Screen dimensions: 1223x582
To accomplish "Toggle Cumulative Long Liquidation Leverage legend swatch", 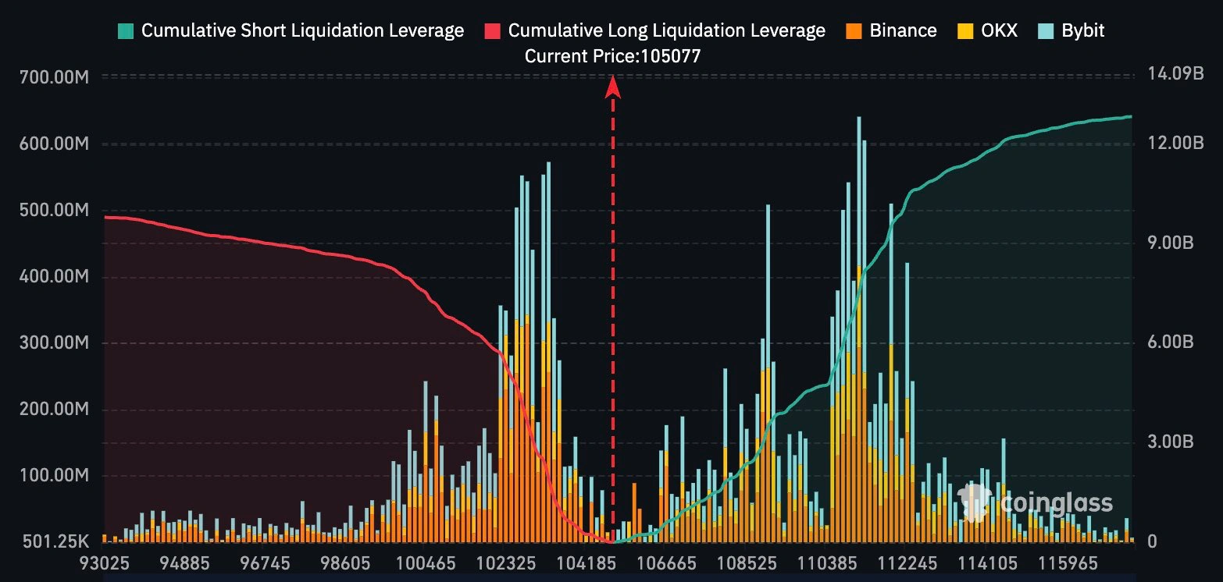I will tap(492, 31).
